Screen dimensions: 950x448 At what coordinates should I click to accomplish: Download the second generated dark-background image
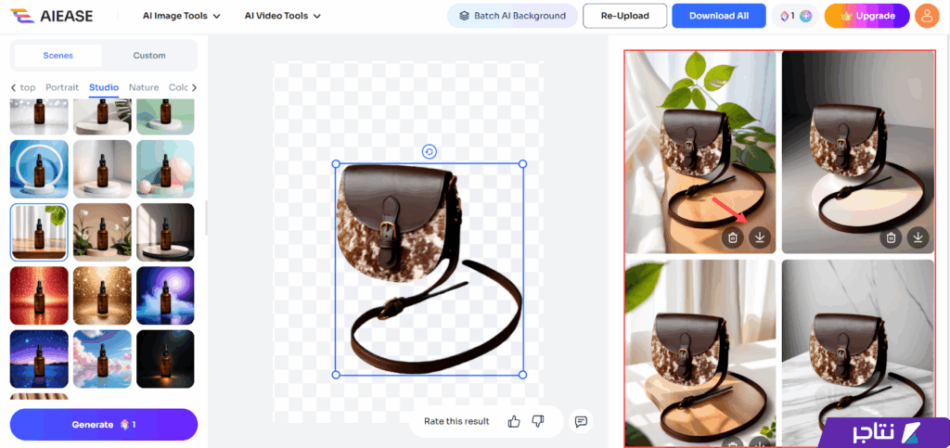pyautogui.click(x=918, y=237)
